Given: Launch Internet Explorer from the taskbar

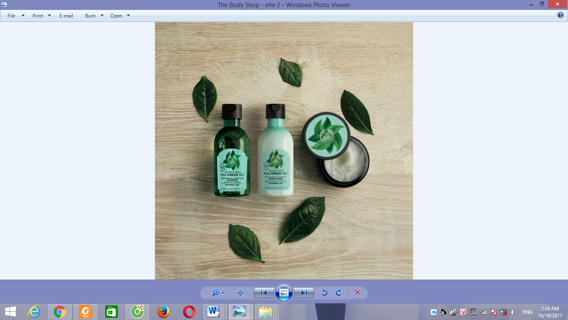Looking at the screenshot, I should pyautogui.click(x=34, y=312).
